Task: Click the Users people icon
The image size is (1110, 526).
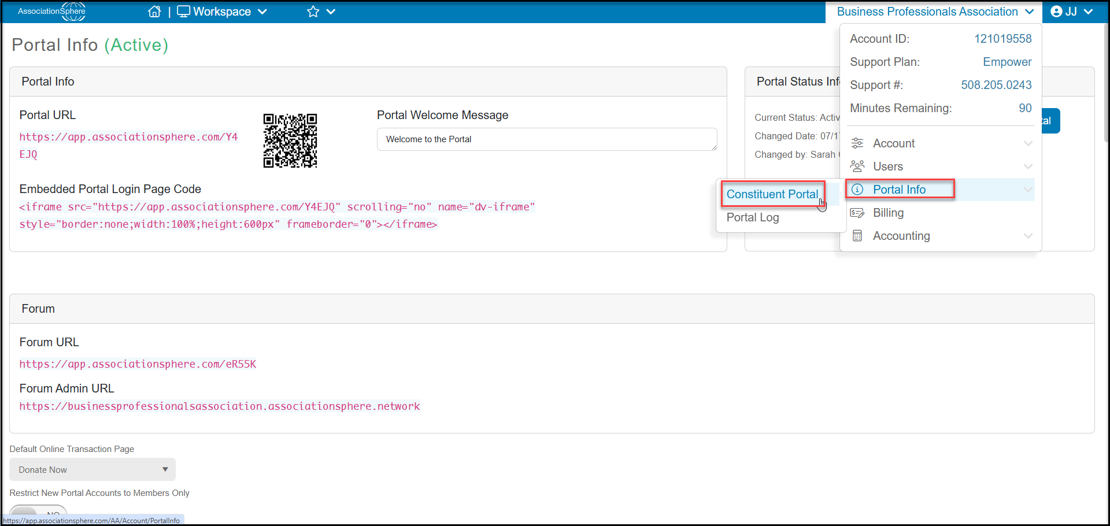Action: tap(857, 166)
